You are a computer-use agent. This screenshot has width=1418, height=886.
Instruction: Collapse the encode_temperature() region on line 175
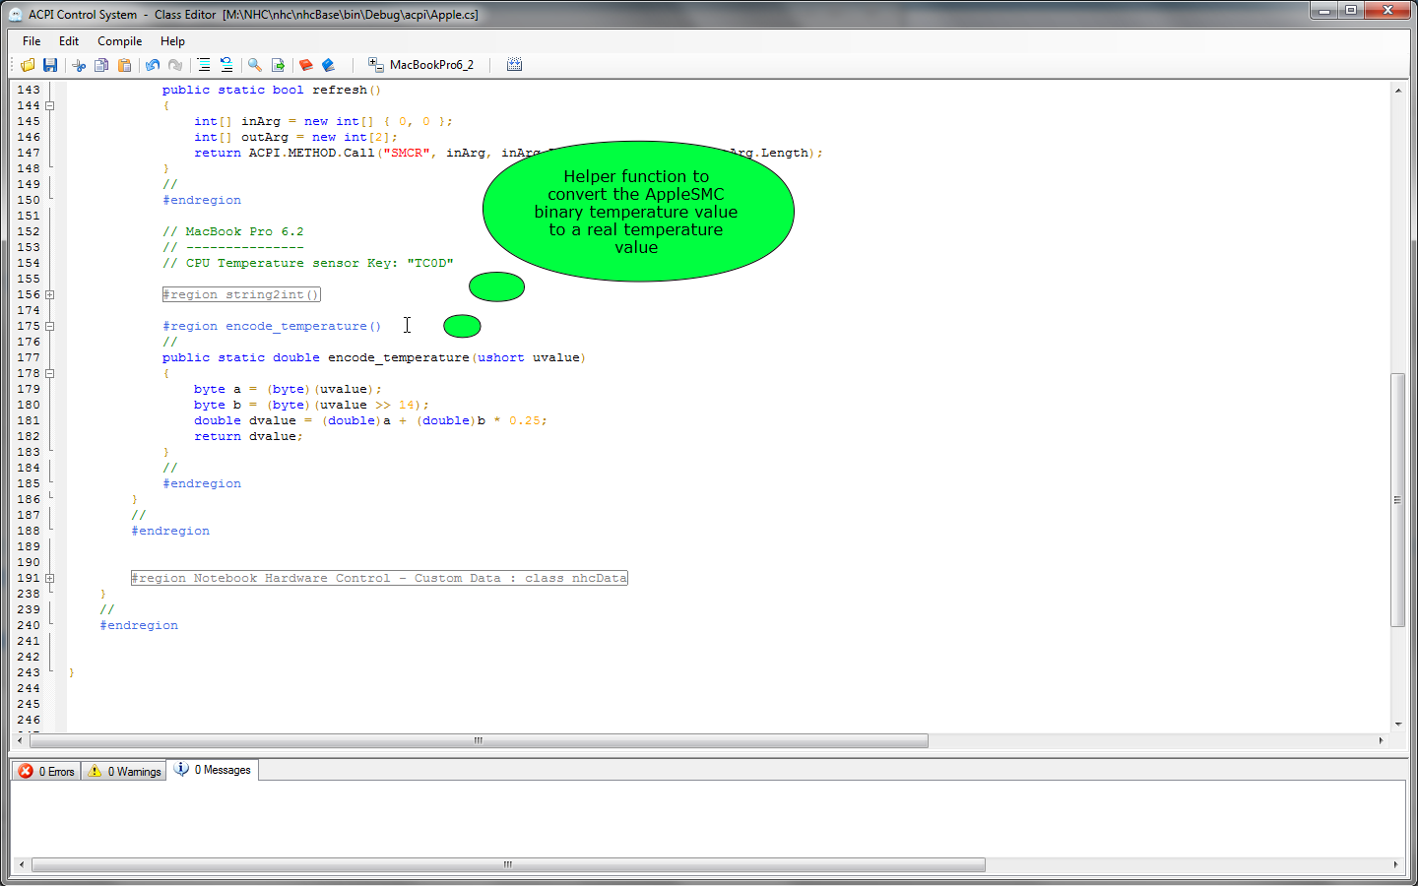click(x=49, y=326)
